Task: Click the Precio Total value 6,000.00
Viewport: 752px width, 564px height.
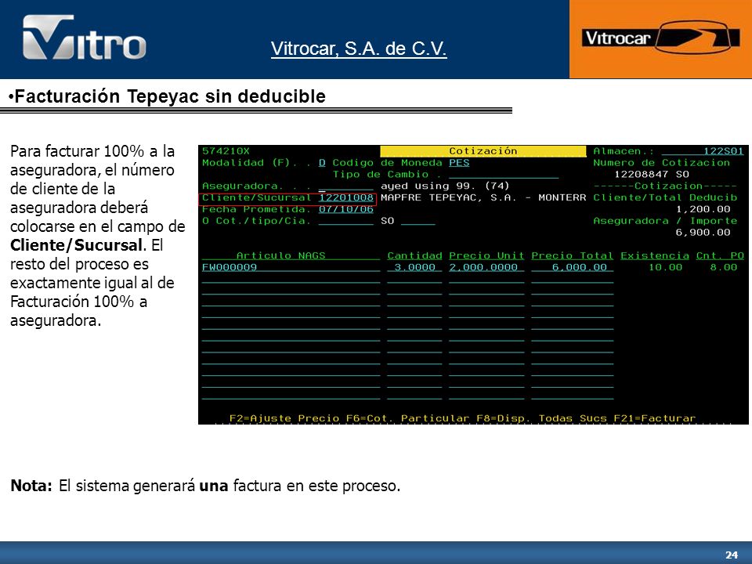Action: (580, 267)
